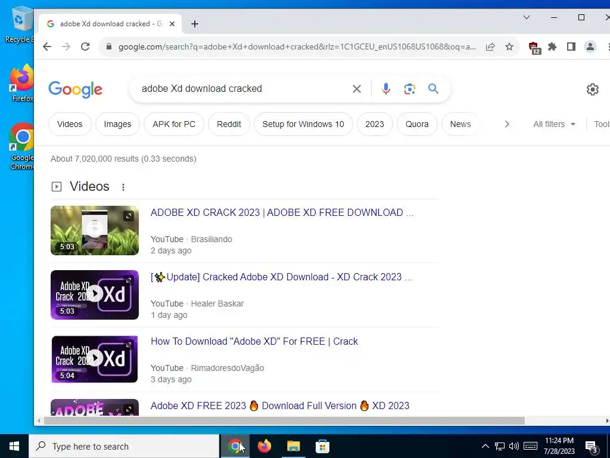Select the Quora filter chip
The image size is (610, 458).
[x=417, y=124]
